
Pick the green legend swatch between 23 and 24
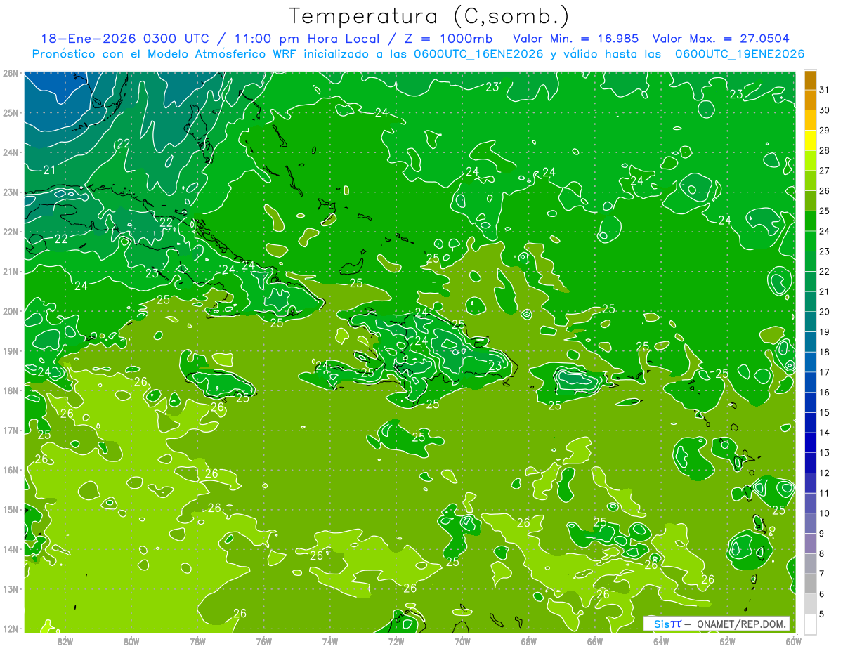[x=810, y=242]
